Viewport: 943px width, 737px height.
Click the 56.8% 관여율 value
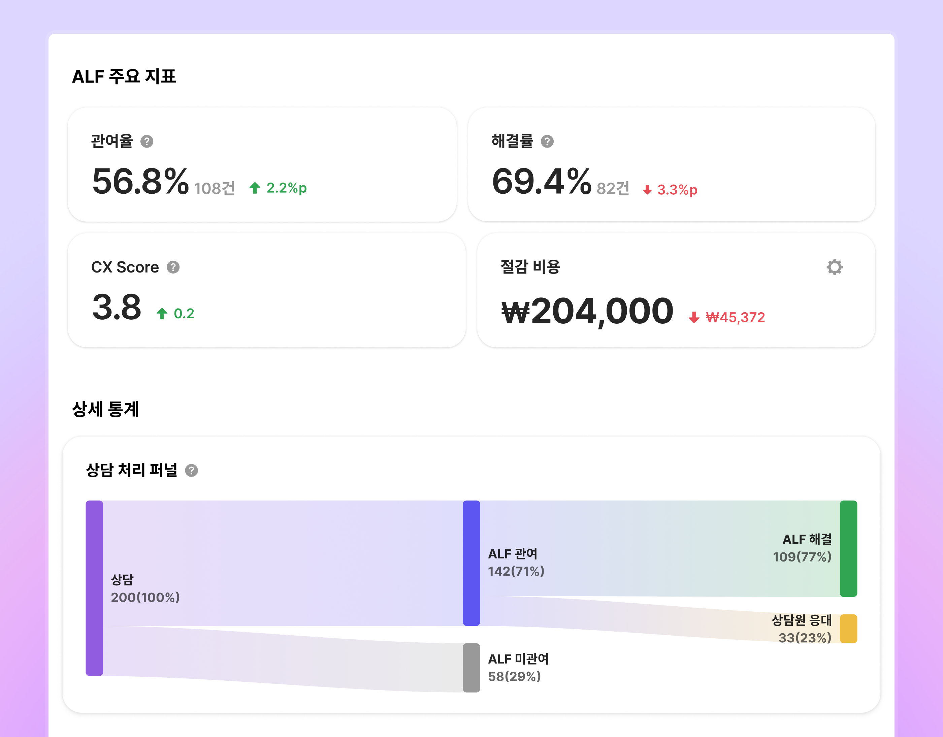pos(140,181)
